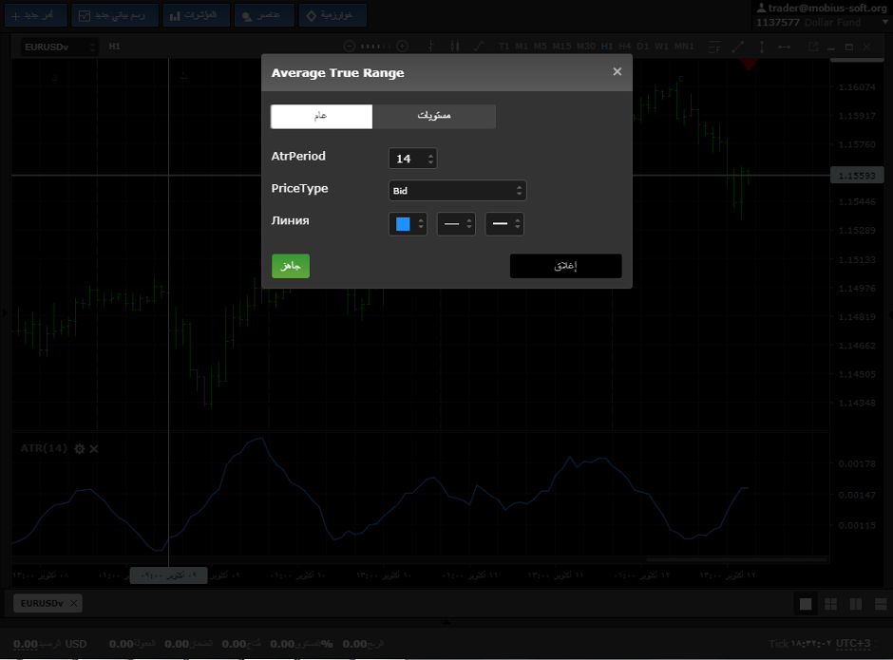Viewport: 893px width, 660px height.
Task: Open the trader@mobius-soft.org account menu
Action: tap(822, 8)
